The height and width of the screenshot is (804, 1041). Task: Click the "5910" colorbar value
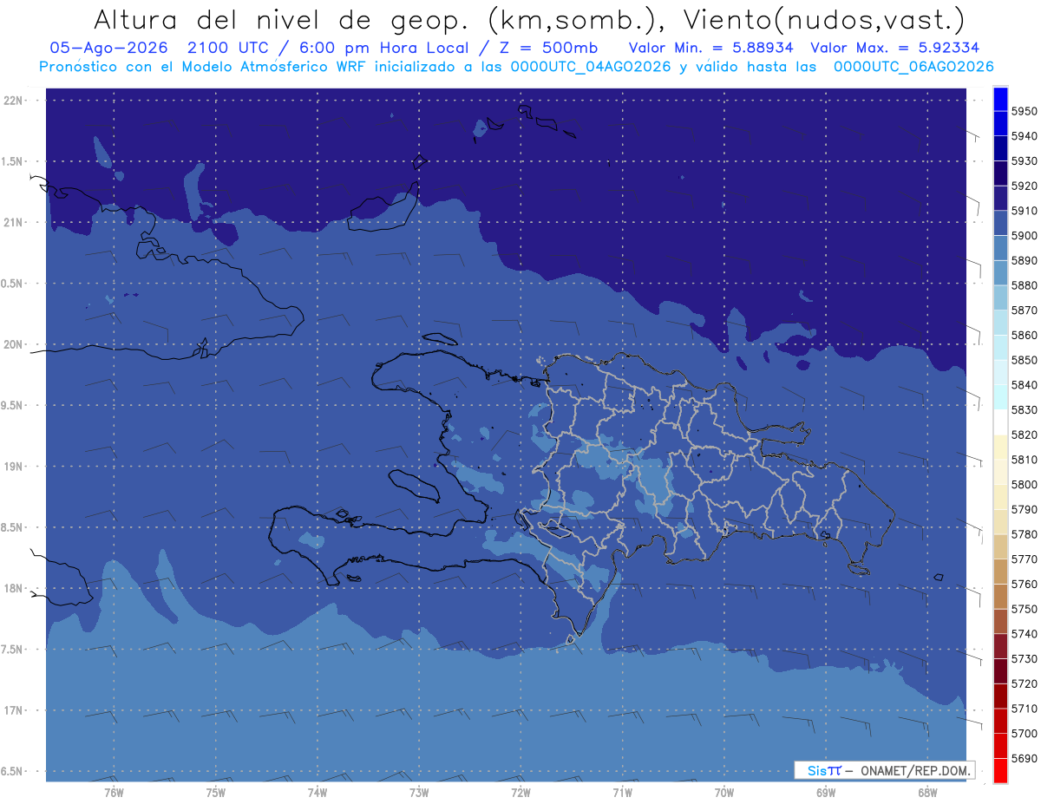point(1024,211)
